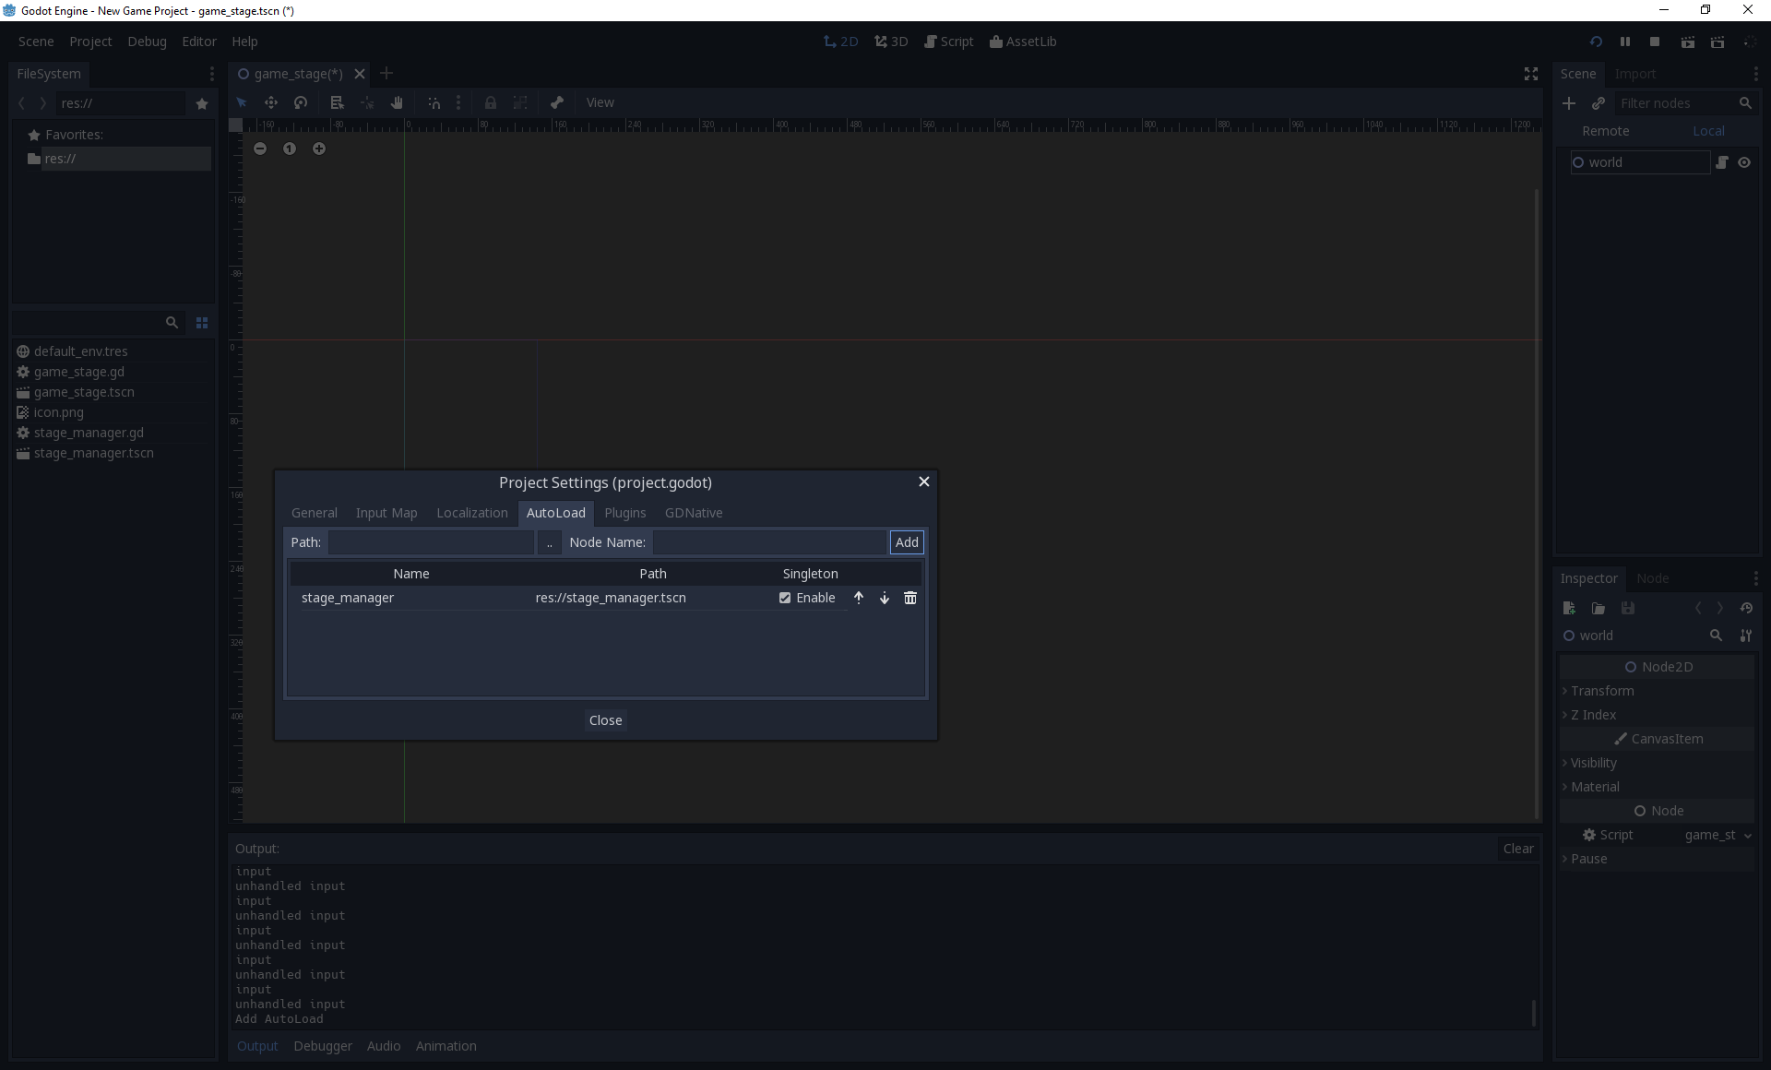Toggle visibility of the world node

1745,162
